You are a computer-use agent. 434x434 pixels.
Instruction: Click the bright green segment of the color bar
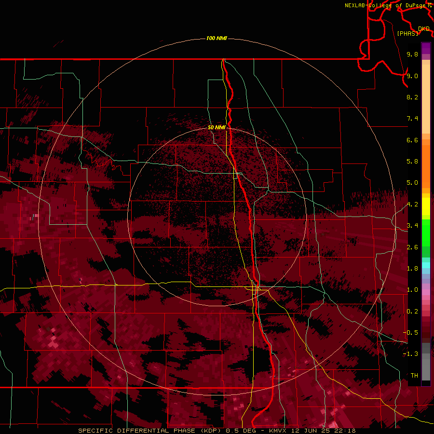point(426,232)
